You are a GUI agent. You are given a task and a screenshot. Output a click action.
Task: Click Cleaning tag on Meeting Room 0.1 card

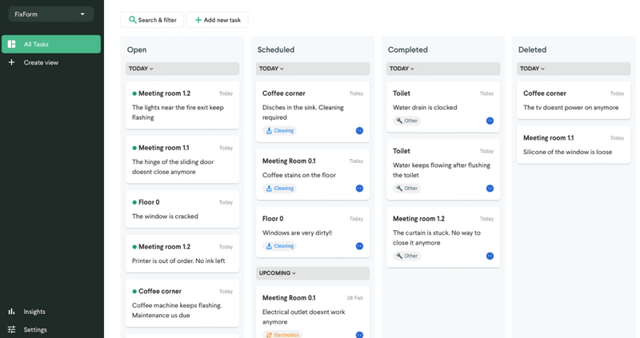280,189
